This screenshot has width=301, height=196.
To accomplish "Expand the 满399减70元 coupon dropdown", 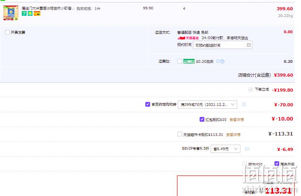I will (207, 105).
